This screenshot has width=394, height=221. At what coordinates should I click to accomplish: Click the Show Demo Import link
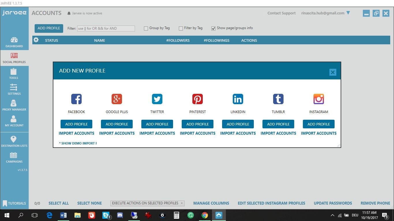click(x=78, y=143)
